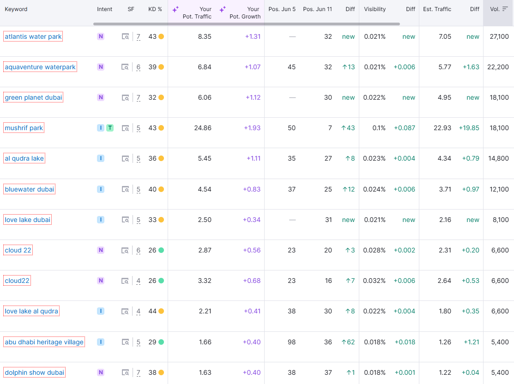Image resolution: width=514 pixels, height=384 pixels.
Task: Open the love lake al qudra keyword link
Action: (31, 311)
